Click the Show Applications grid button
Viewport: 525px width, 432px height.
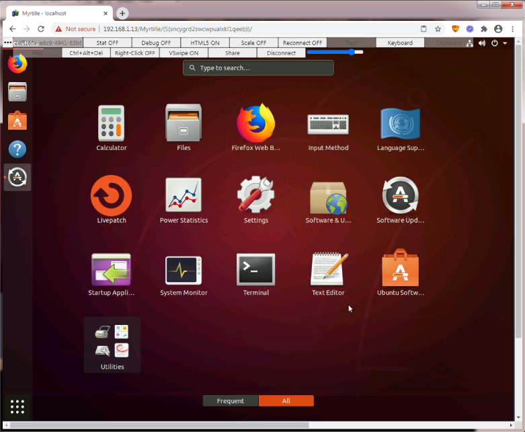pos(17,407)
